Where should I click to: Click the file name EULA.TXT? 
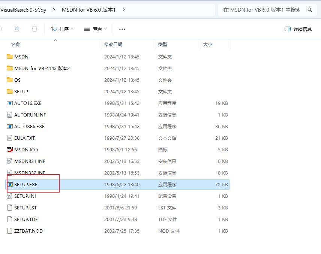pyautogui.click(x=25, y=138)
